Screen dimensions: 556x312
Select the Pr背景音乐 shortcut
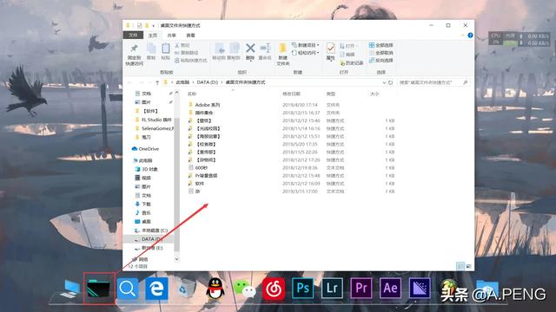[202, 176]
